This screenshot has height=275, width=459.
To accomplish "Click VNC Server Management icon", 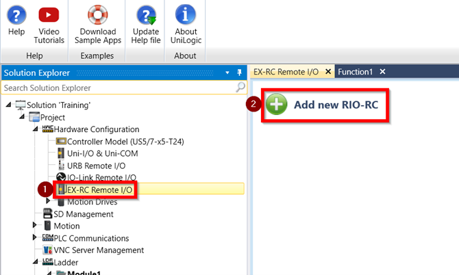I will (x=47, y=250).
